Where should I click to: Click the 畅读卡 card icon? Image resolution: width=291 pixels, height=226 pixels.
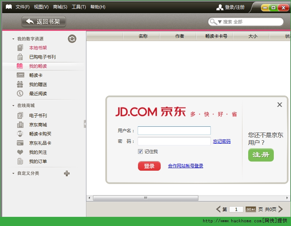[20, 75]
